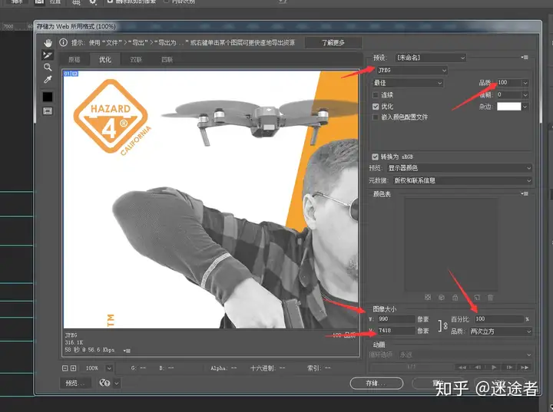The height and width of the screenshot is (412, 553).
Task: Click the 316.1K file size text
Action: point(74,342)
